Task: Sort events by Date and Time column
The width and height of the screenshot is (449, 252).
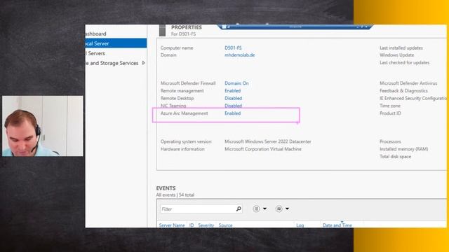Action: point(337,225)
